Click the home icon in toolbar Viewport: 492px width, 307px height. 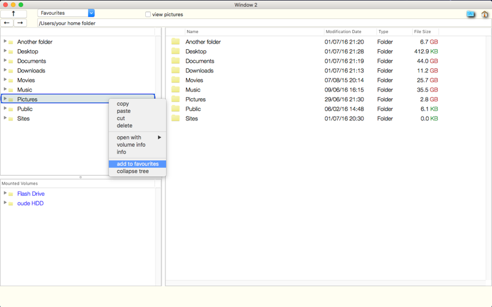(485, 14)
